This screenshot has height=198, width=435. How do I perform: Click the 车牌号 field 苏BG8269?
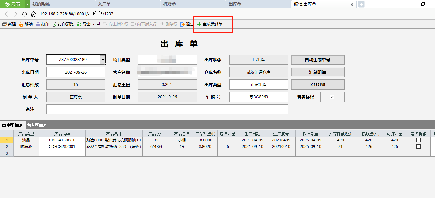click(x=259, y=97)
